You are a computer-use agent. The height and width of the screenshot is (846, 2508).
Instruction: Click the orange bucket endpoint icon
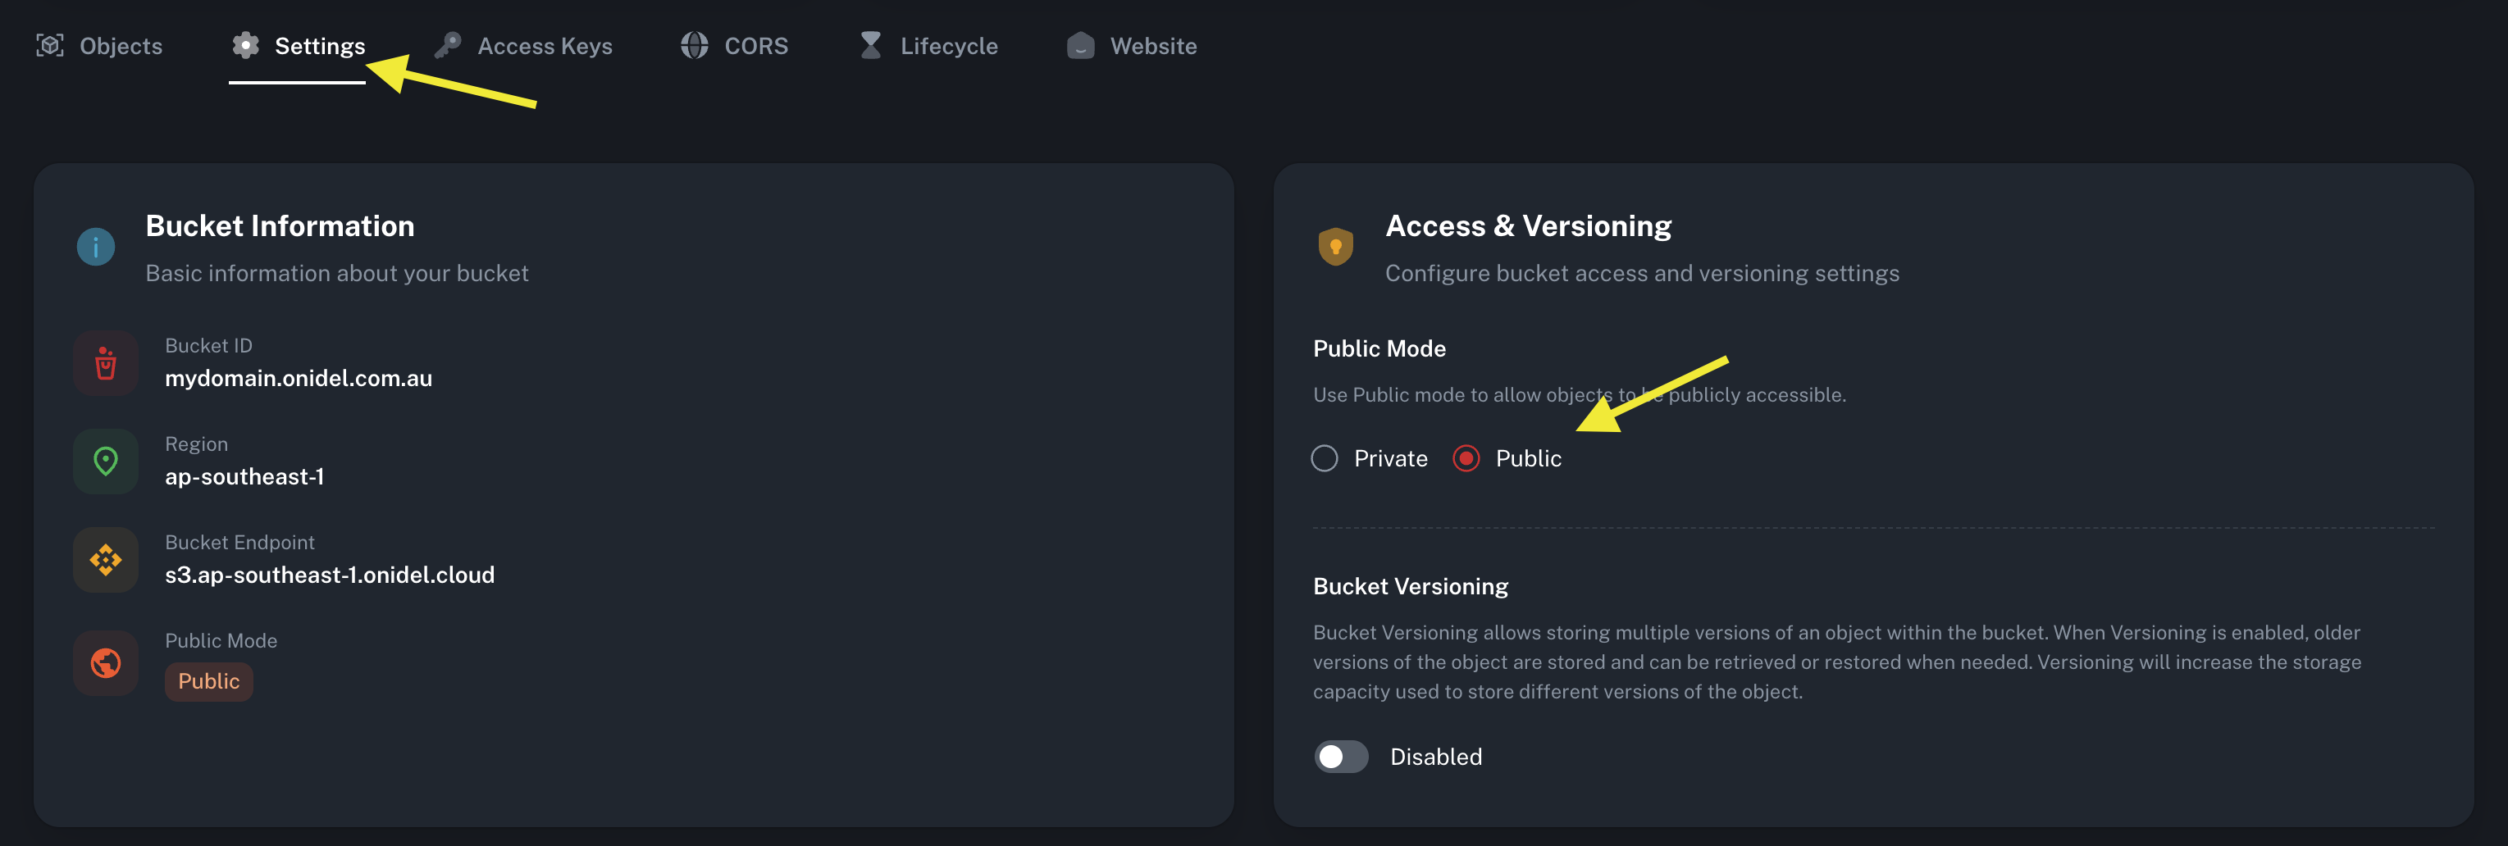(x=105, y=560)
